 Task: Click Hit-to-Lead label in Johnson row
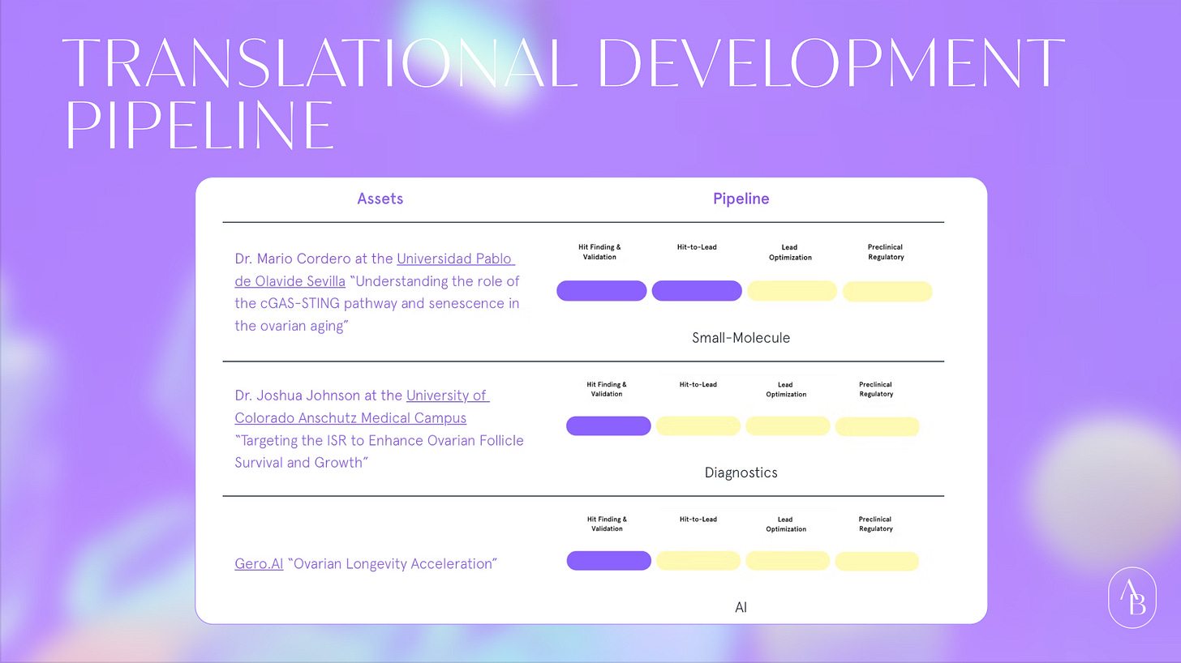pyautogui.click(x=698, y=384)
